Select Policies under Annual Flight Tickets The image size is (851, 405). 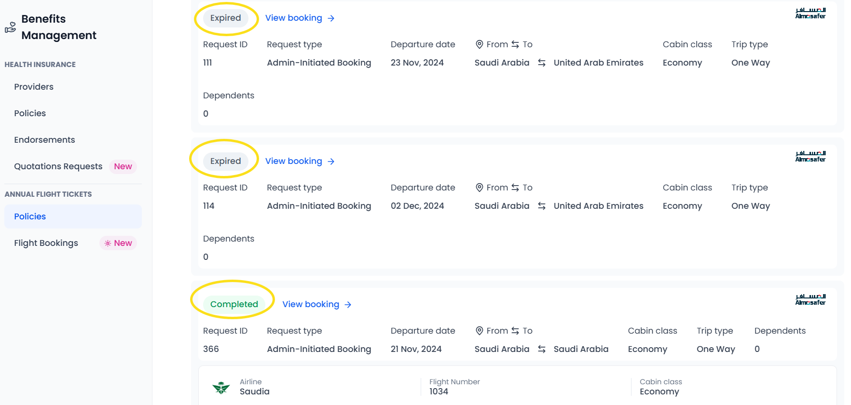[30, 216]
